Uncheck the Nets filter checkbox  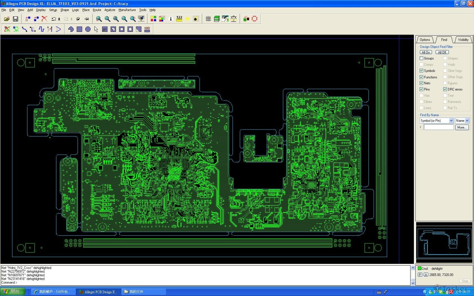pyautogui.click(x=421, y=83)
